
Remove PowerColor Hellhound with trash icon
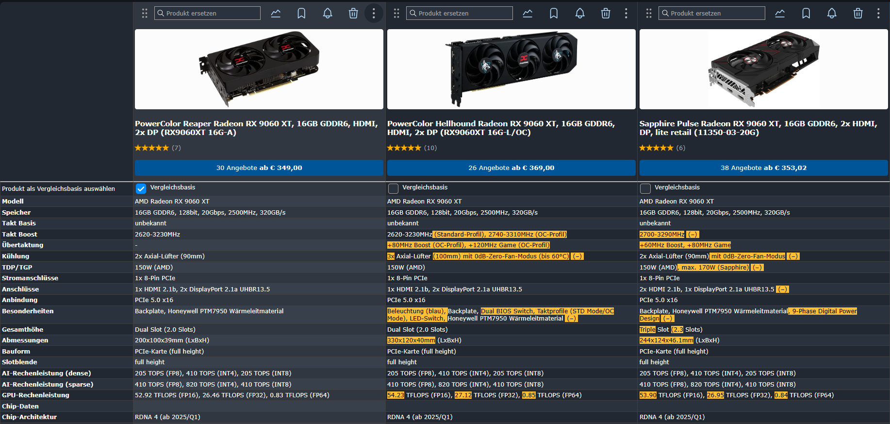(x=606, y=13)
